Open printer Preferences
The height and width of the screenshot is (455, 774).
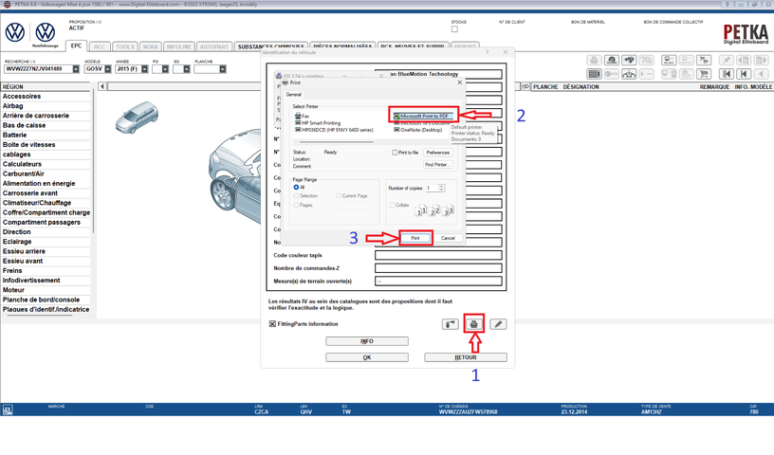tap(438, 153)
